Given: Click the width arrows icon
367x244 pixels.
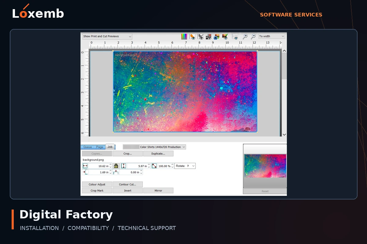Looking at the screenshot, I should pyautogui.click(x=85, y=166).
